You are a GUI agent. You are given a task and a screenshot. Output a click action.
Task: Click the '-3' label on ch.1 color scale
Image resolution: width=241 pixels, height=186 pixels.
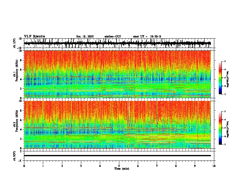point(225,61)
